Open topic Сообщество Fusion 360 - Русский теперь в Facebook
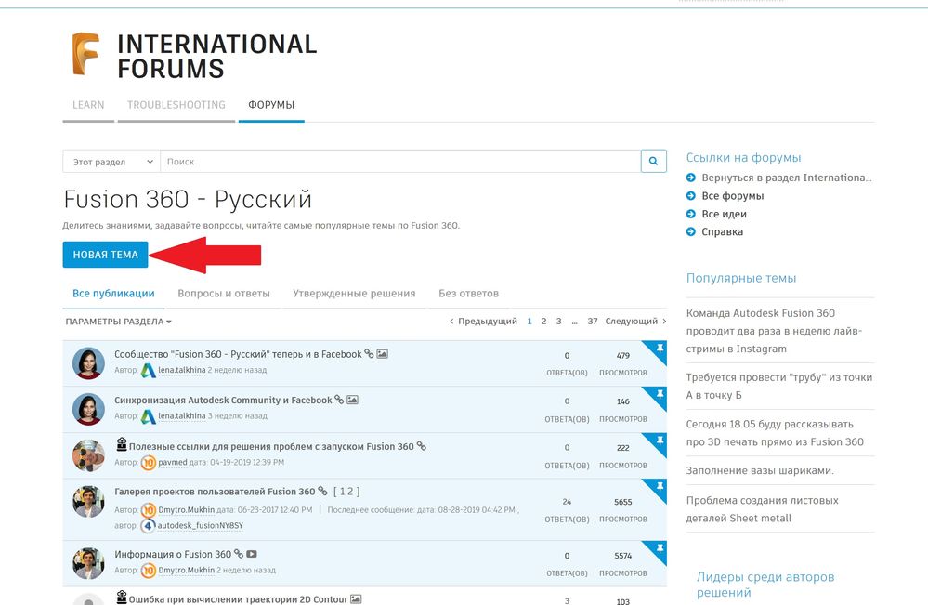This screenshot has width=928, height=605. pyautogui.click(x=238, y=354)
